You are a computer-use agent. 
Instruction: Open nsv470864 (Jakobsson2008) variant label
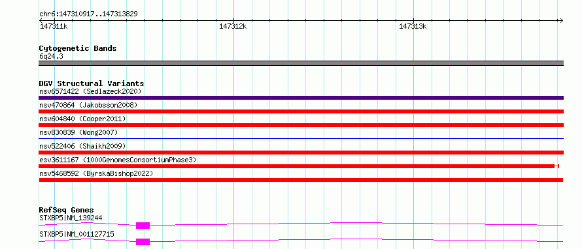(88, 106)
